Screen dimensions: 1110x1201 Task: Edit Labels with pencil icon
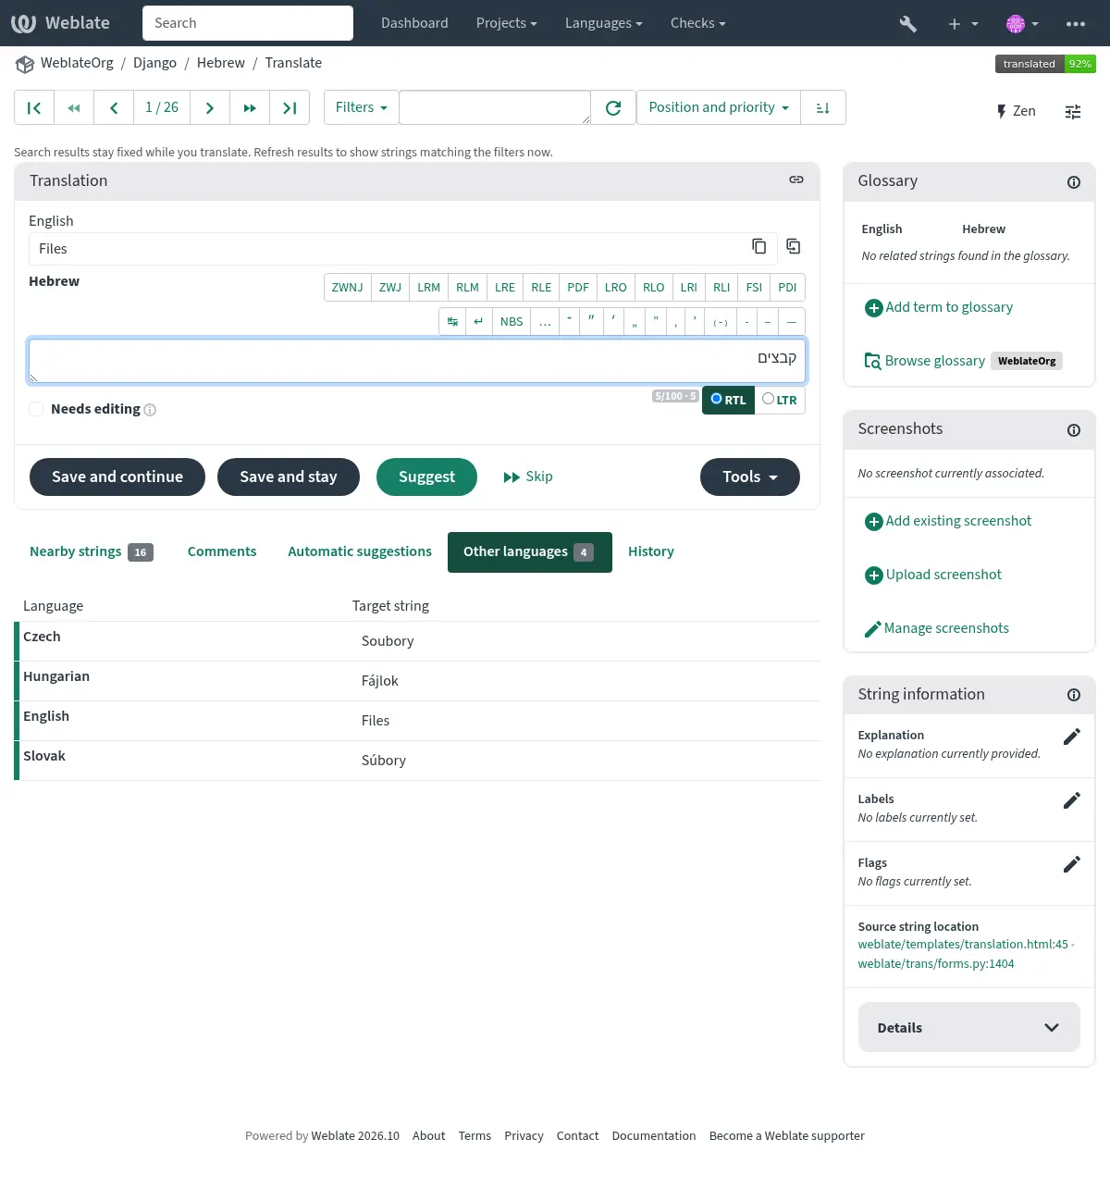coord(1072,800)
